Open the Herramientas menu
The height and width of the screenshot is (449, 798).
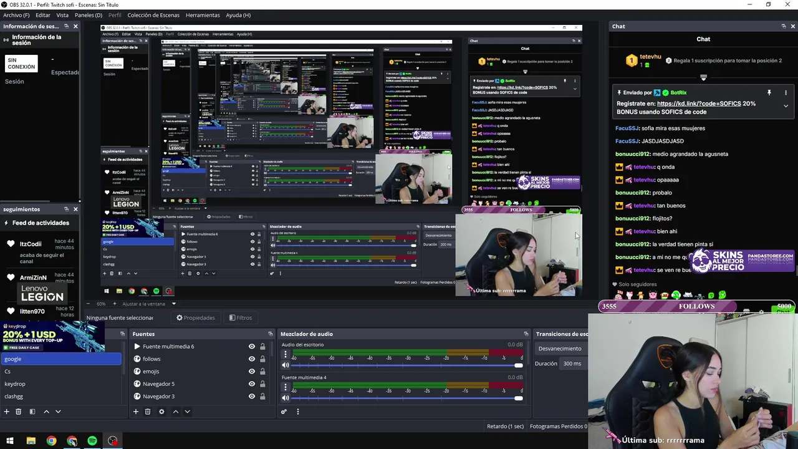[x=203, y=15]
